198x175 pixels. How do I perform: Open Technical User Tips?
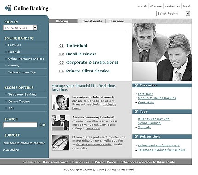coord(22,72)
